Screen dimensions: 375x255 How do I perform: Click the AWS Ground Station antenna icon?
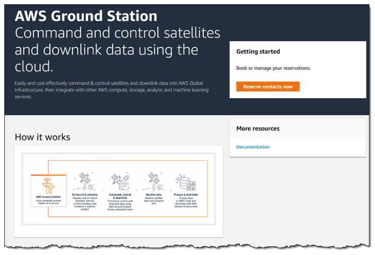click(48, 185)
